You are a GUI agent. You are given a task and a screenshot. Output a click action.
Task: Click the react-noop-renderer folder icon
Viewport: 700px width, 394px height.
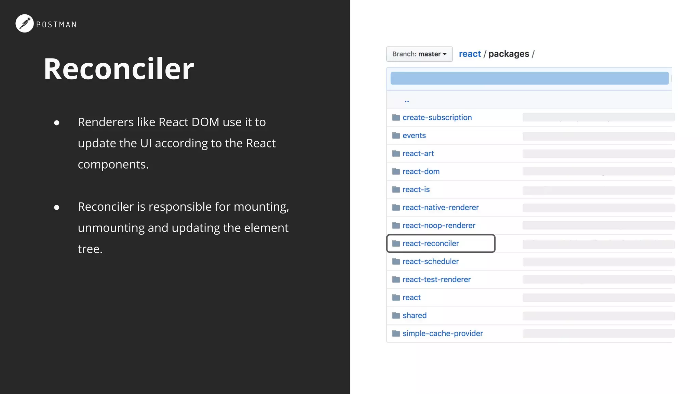pyautogui.click(x=396, y=225)
